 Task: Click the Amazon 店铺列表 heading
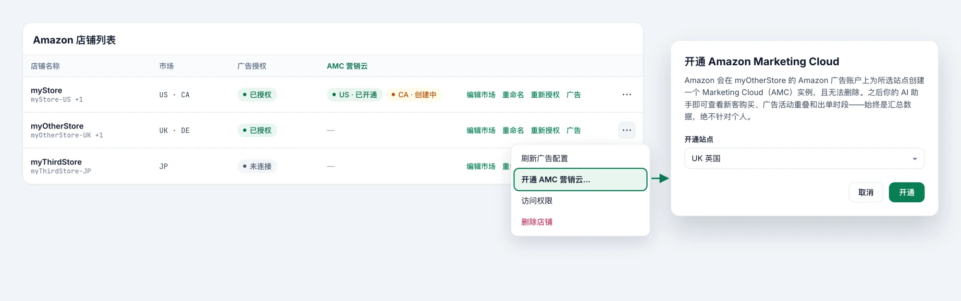pyautogui.click(x=74, y=40)
